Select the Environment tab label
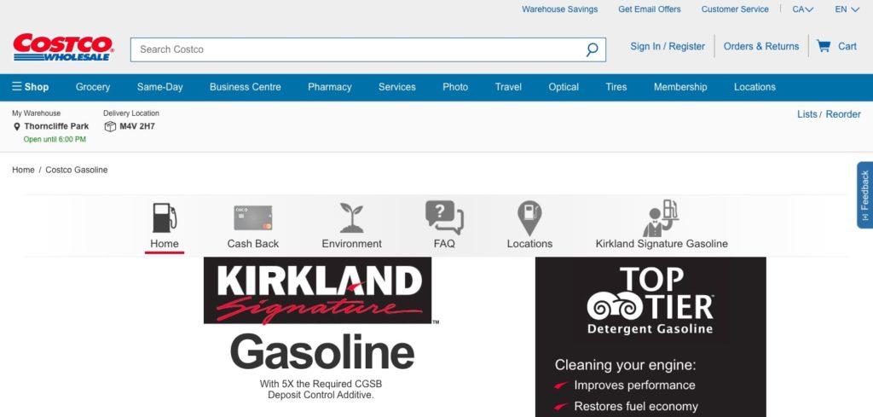The image size is (873, 417). [352, 244]
